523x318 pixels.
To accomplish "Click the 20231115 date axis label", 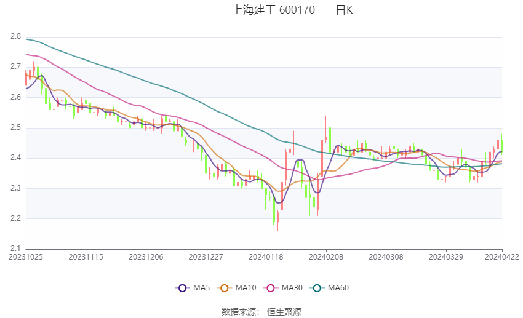I will point(86,257).
